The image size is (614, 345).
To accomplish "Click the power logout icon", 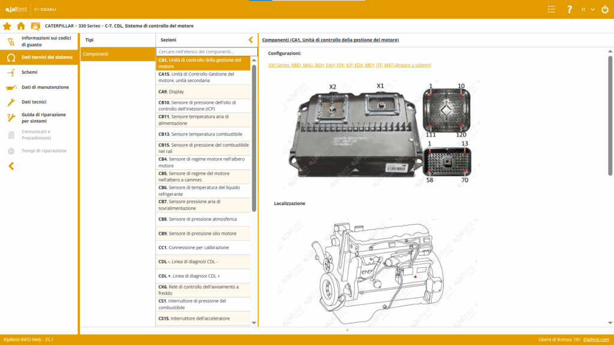I will 605,10.
